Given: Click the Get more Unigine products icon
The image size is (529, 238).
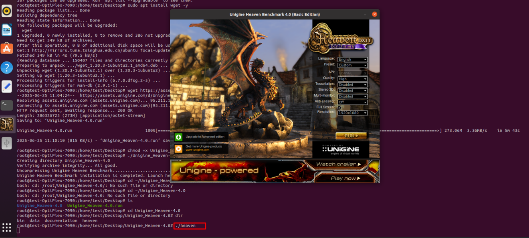Looking at the screenshot, I should [x=178, y=148].
